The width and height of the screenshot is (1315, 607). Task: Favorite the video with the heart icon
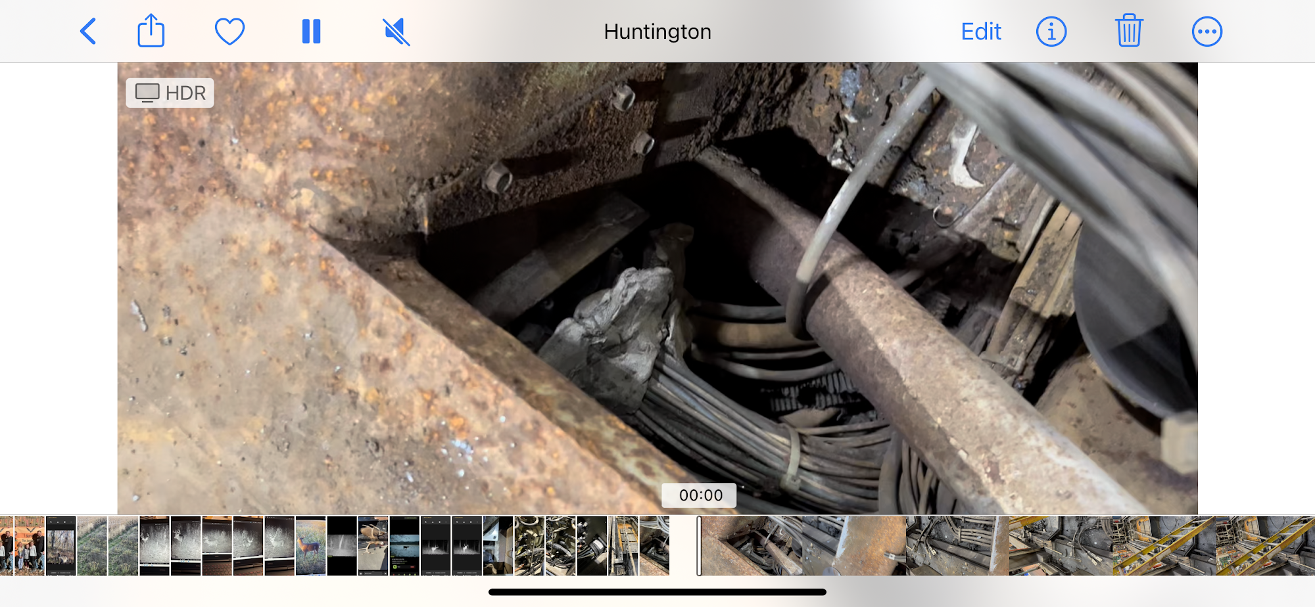point(229,32)
